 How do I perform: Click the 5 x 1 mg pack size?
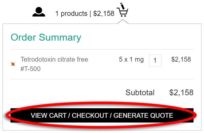pos(131,59)
